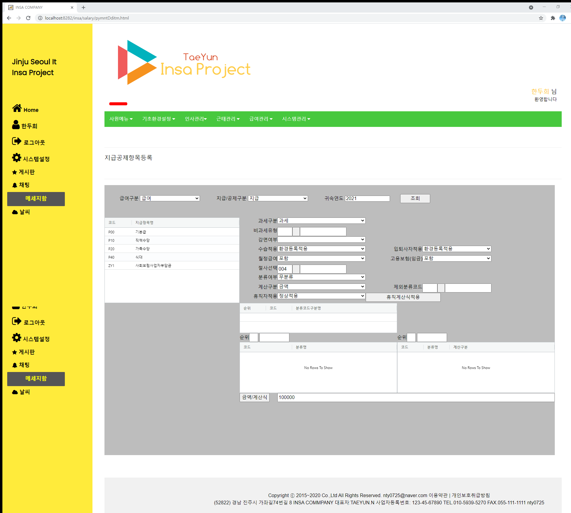Click the gear icon beside the lower 시스템설정
571x513 pixels.
click(17, 337)
